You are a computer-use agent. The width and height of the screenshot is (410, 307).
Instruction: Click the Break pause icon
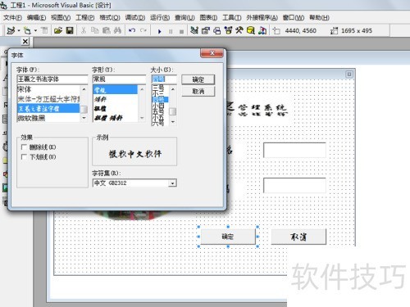171,31
